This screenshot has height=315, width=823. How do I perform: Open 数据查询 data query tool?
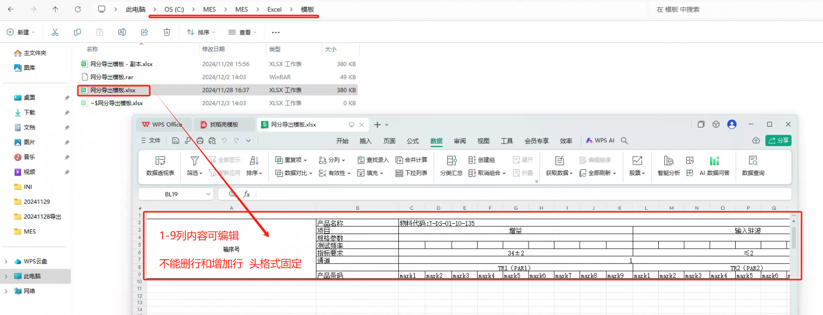click(x=753, y=165)
